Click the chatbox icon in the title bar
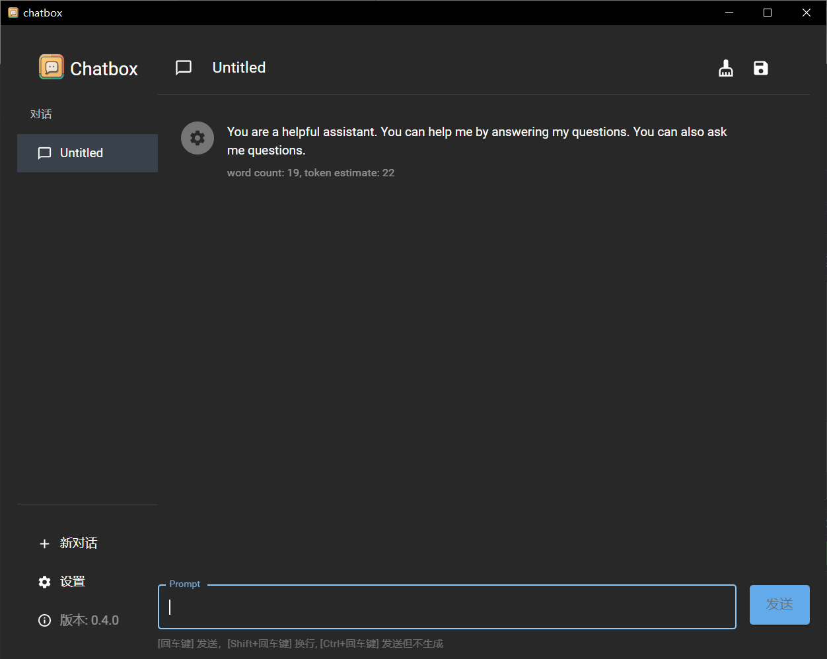This screenshot has width=827, height=659. [13, 13]
